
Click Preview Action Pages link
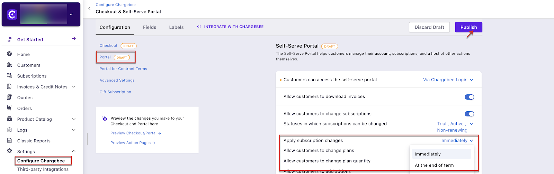tap(133, 143)
